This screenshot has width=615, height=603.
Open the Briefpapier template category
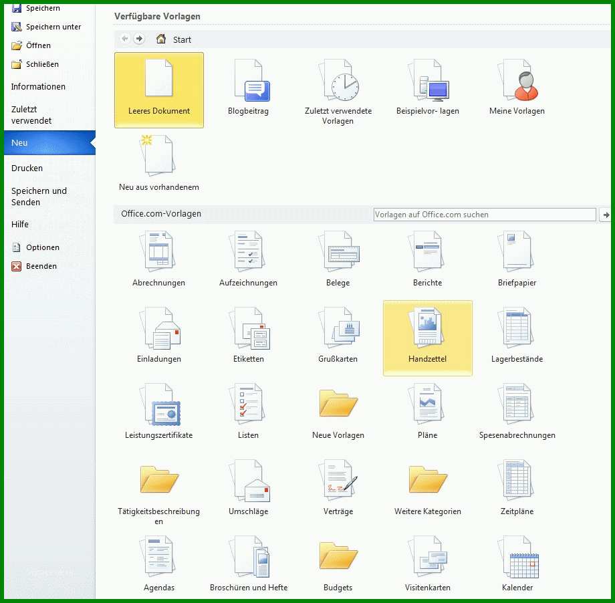(x=517, y=259)
